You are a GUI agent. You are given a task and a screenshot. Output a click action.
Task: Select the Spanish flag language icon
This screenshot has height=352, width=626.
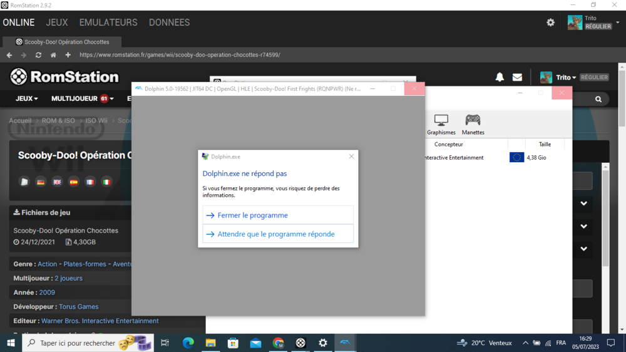tap(74, 182)
